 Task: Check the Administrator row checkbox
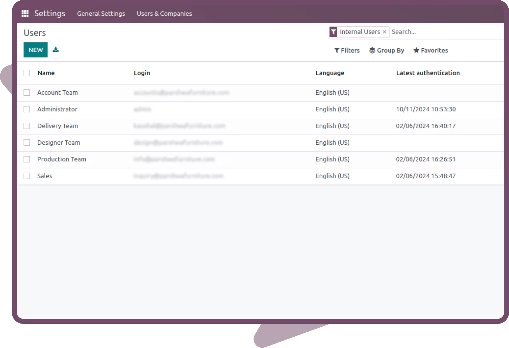(27, 109)
